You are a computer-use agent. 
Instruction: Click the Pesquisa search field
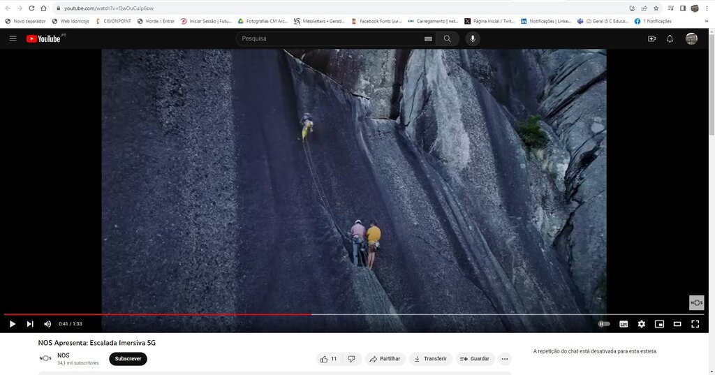point(328,38)
